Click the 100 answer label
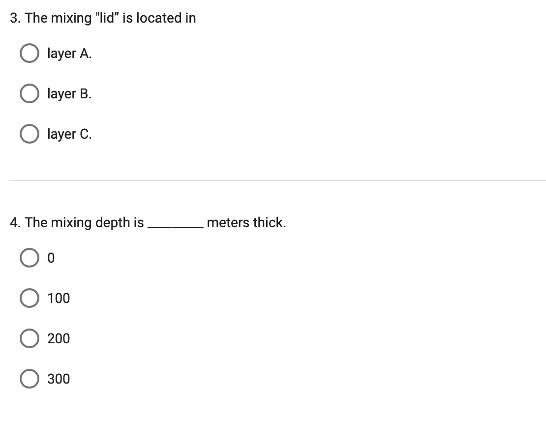Viewport: 546px width, 421px height. [x=58, y=298]
